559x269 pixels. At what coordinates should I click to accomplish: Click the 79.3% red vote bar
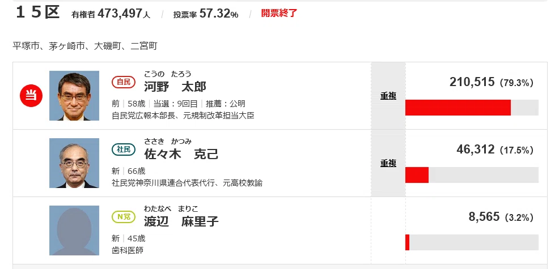pyautogui.click(x=458, y=108)
